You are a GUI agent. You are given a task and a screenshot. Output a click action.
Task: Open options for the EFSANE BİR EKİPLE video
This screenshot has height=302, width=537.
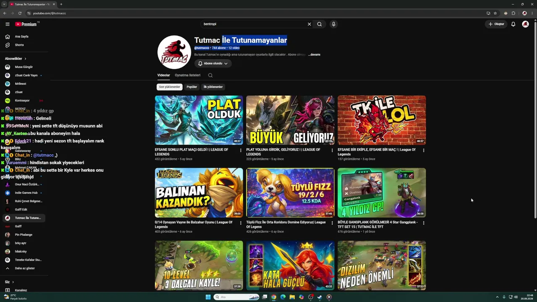tap(424, 150)
